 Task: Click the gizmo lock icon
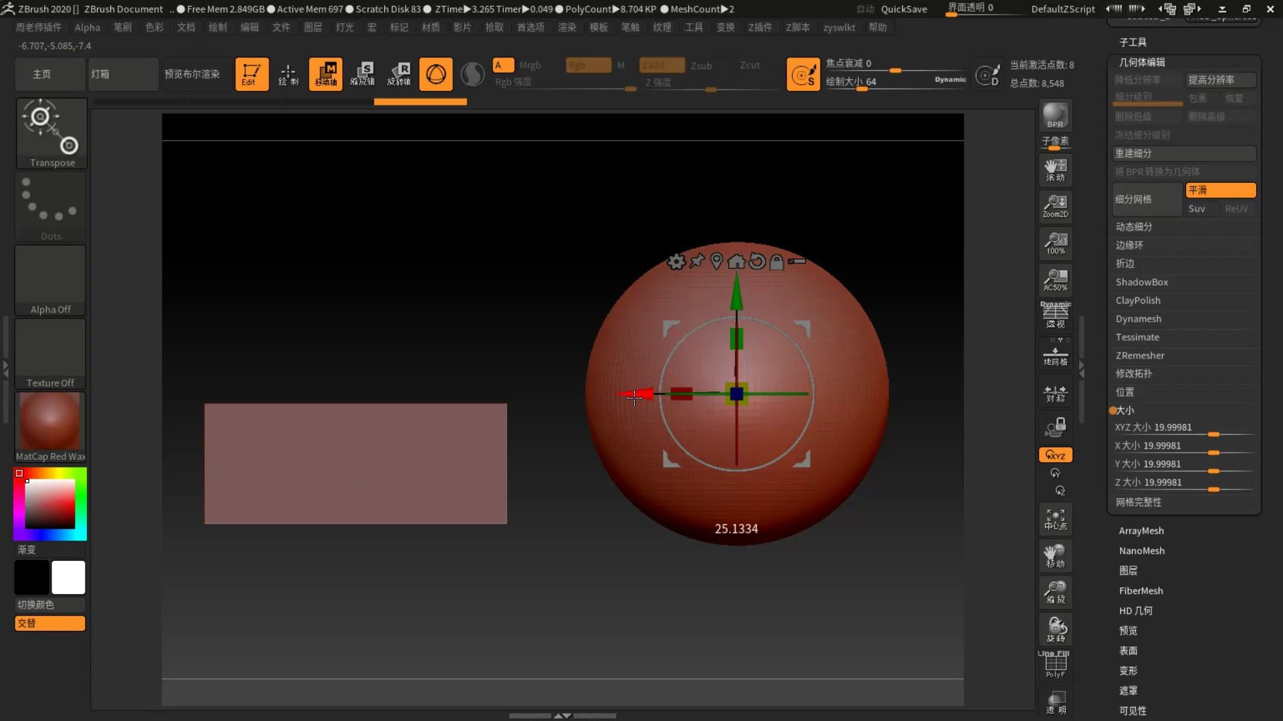[x=776, y=262]
